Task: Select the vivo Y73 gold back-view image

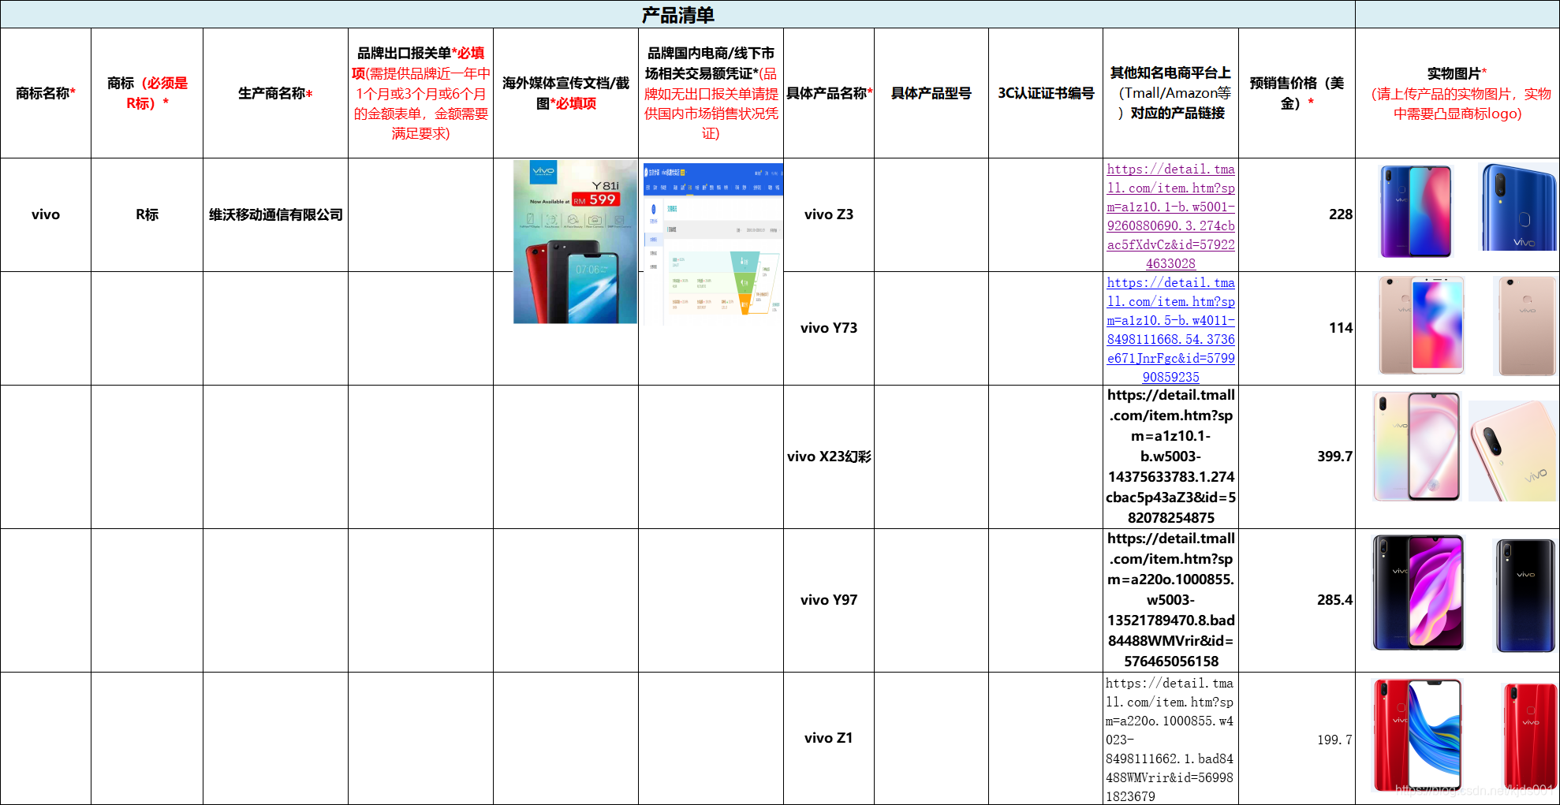Action: [1526, 326]
